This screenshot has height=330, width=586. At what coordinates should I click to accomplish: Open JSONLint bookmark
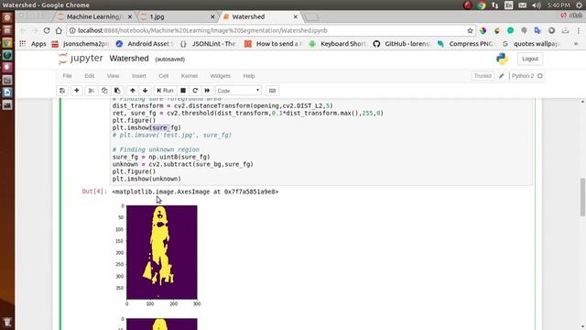click(x=208, y=44)
